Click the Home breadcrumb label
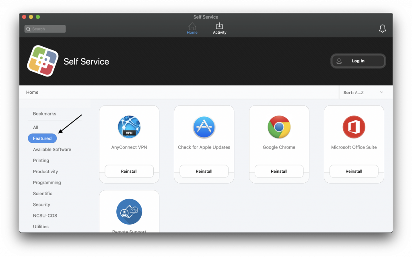 pos(32,92)
